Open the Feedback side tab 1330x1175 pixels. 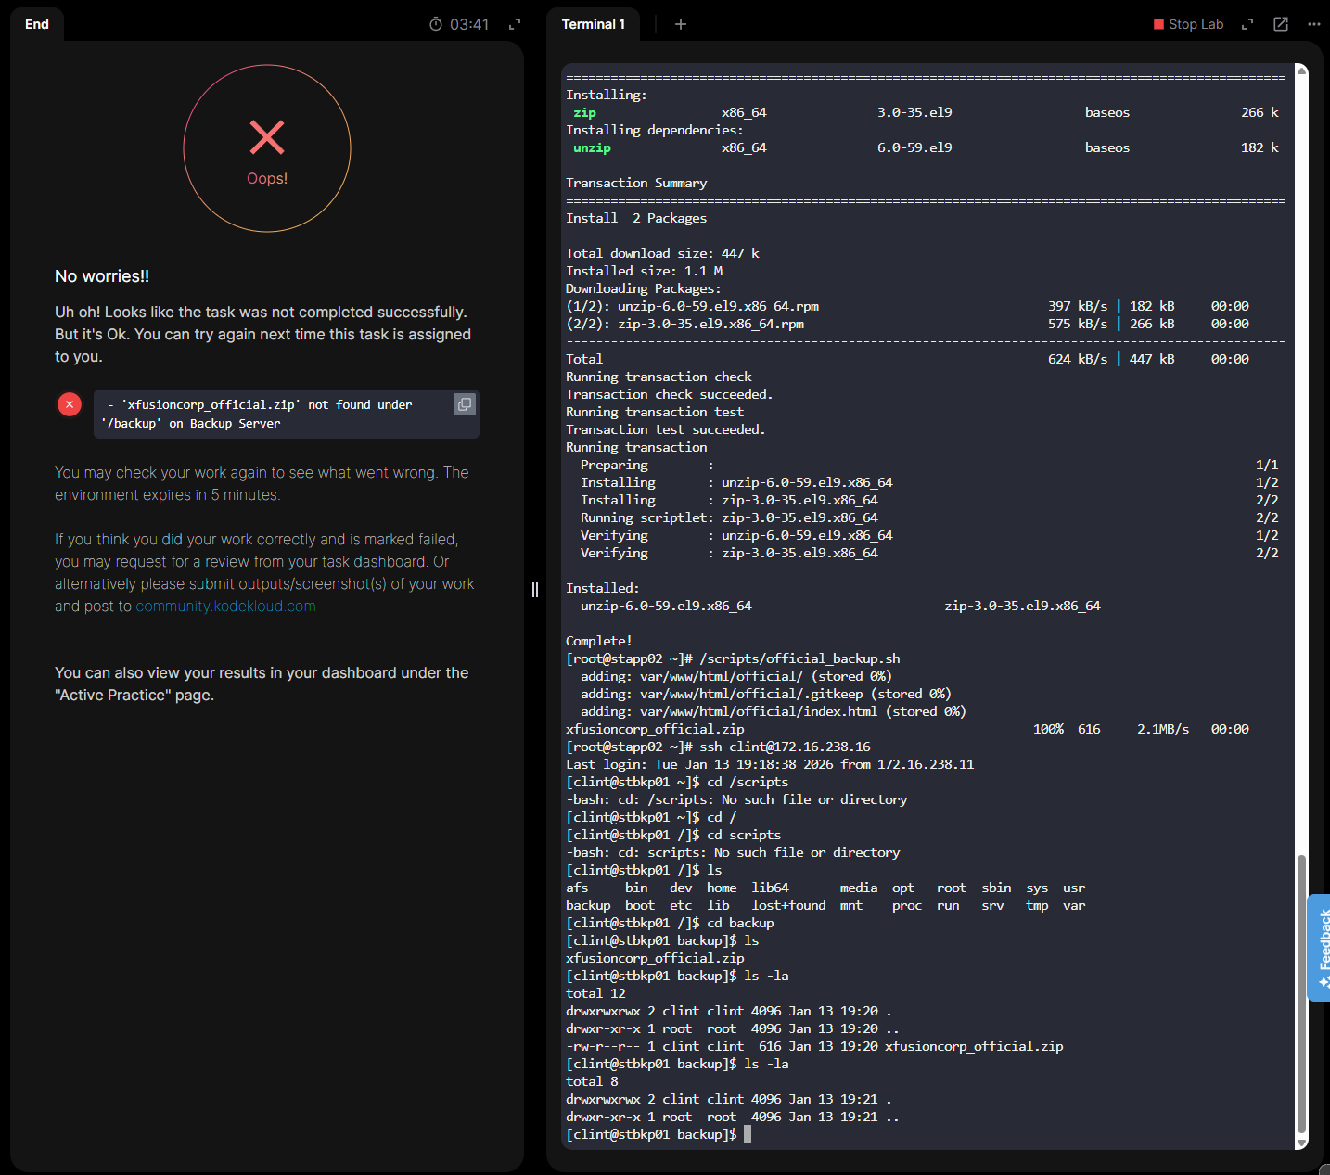pos(1319,947)
